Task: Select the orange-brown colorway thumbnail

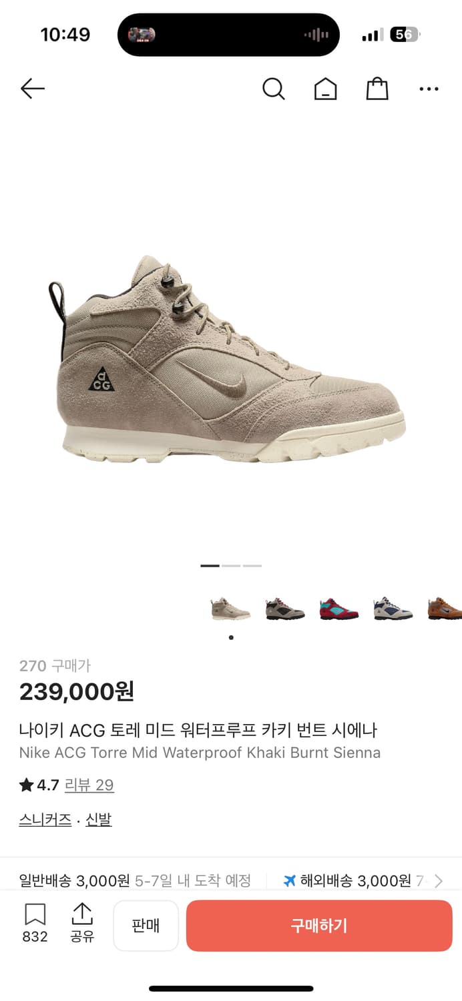Action: [445, 609]
